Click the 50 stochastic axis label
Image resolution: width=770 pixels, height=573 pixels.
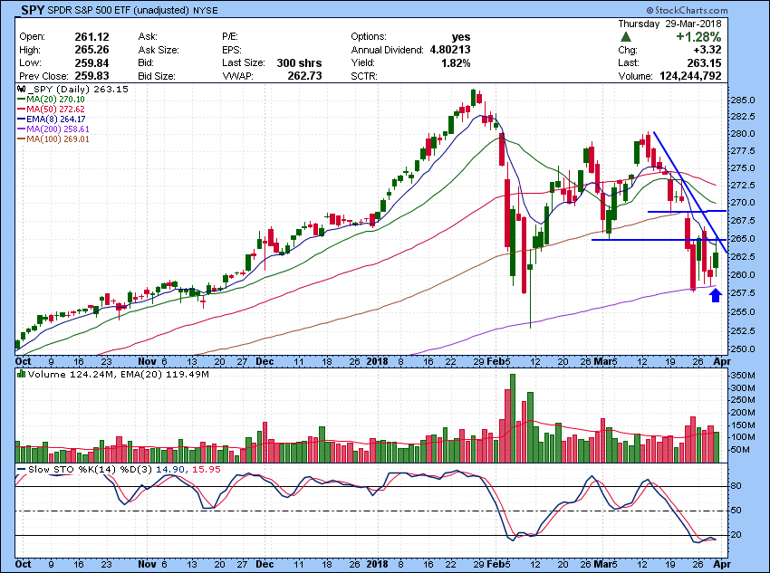click(x=736, y=511)
